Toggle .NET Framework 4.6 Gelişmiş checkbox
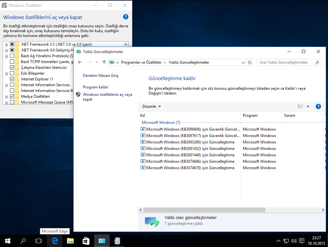The image size is (328, 247). 12,50
